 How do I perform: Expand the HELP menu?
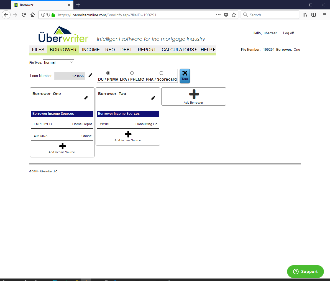tap(208, 50)
